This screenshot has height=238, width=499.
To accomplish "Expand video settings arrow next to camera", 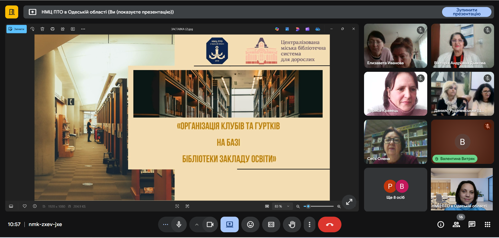I will pyautogui.click(x=197, y=224).
